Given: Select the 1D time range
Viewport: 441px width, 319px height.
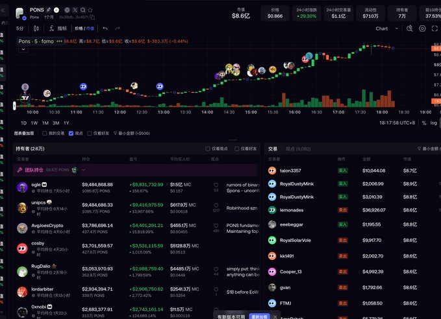Looking at the screenshot, I should [x=23, y=123].
